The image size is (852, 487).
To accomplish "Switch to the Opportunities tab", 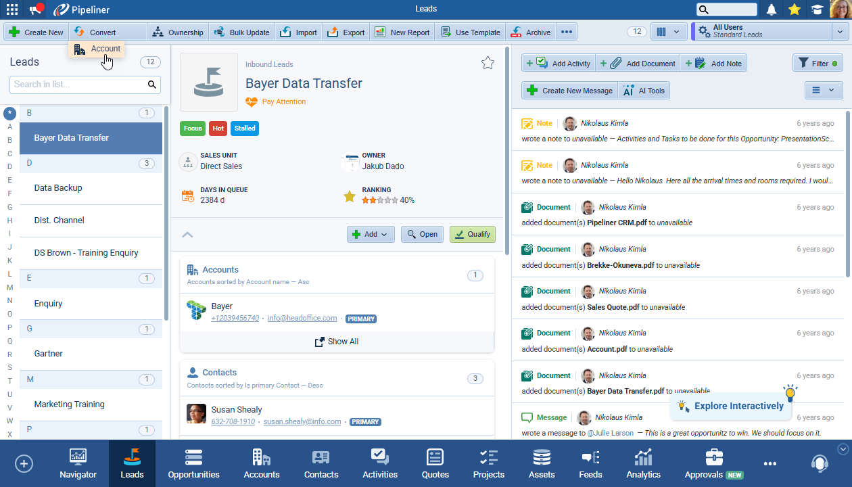I will coord(193,463).
